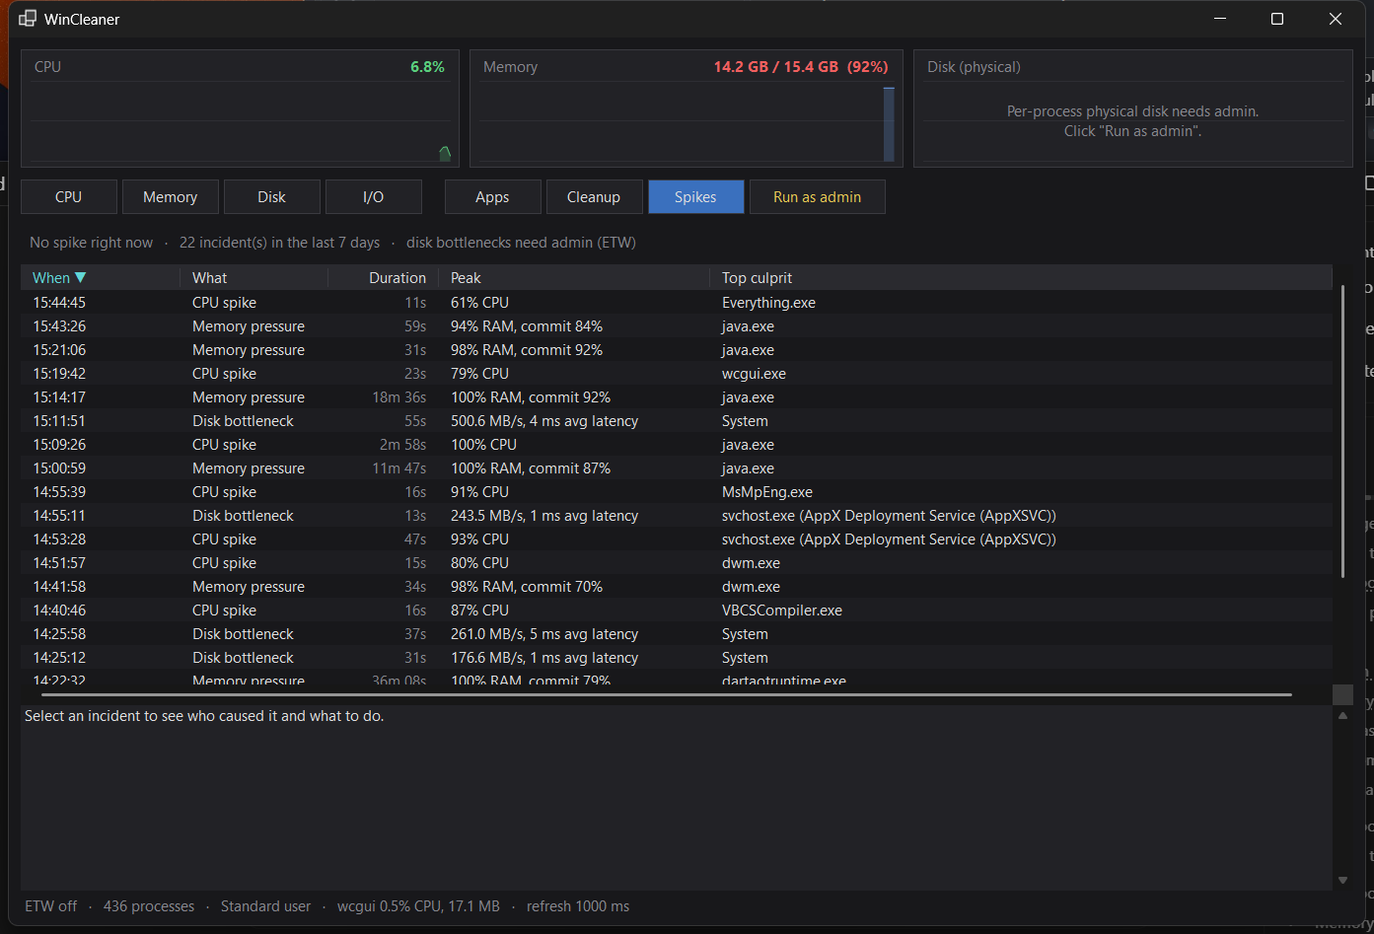The image size is (1374, 934).
Task: Click the MsMpEng.exe CPU spike row
Action: coord(677,492)
